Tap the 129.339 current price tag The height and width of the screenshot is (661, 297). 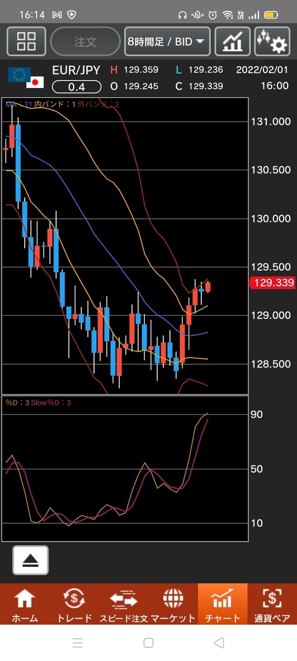click(272, 283)
